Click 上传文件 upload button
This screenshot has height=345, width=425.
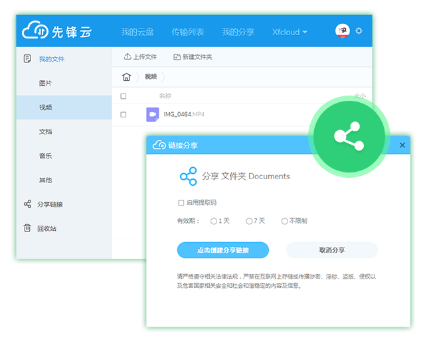[141, 57]
